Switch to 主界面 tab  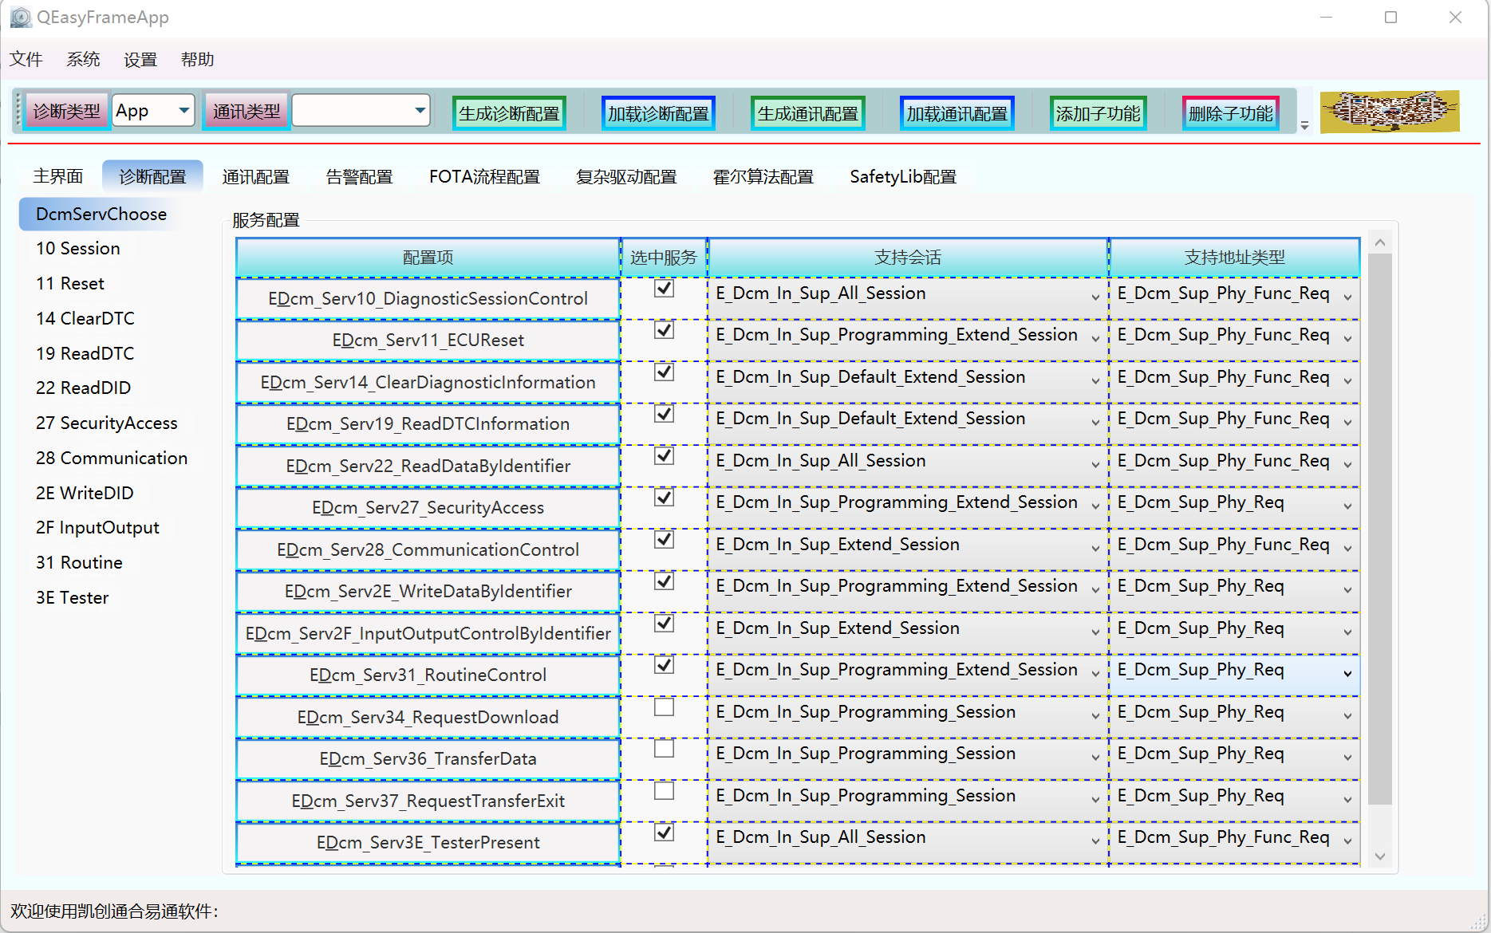(58, 176)
